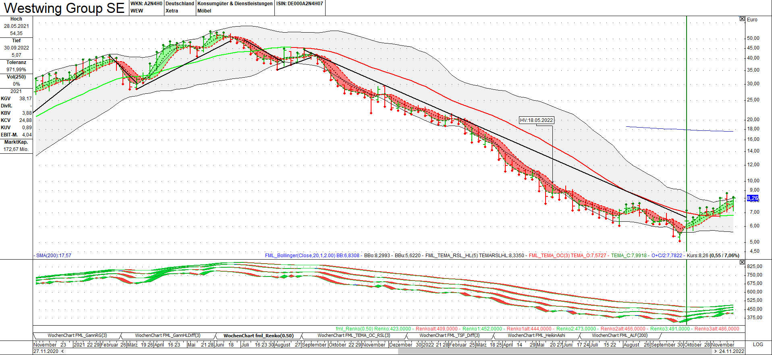
Task: Click the Dezember label on time axis
Action: coord(401,345)
